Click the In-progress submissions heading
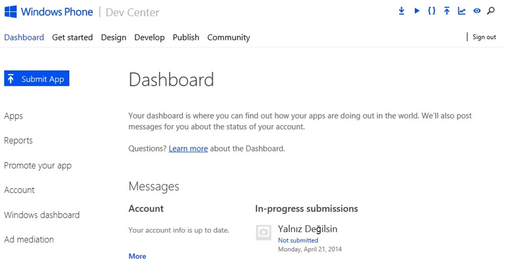 pyautogui.click(x=307, y=209)
